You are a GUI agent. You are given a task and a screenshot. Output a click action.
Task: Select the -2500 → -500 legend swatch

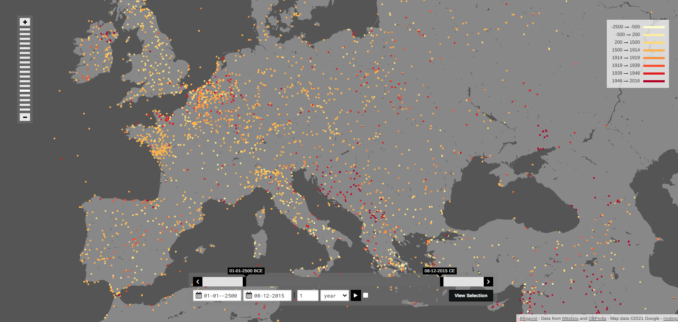654,27
